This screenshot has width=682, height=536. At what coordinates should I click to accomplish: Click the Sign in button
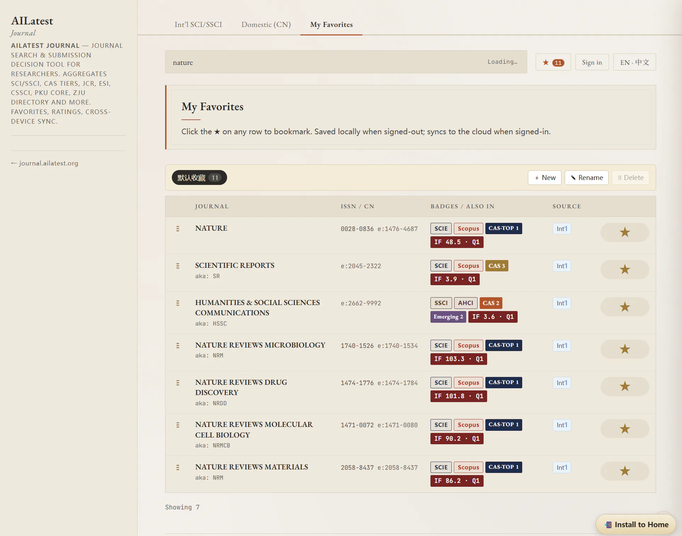tap(592, 62)
